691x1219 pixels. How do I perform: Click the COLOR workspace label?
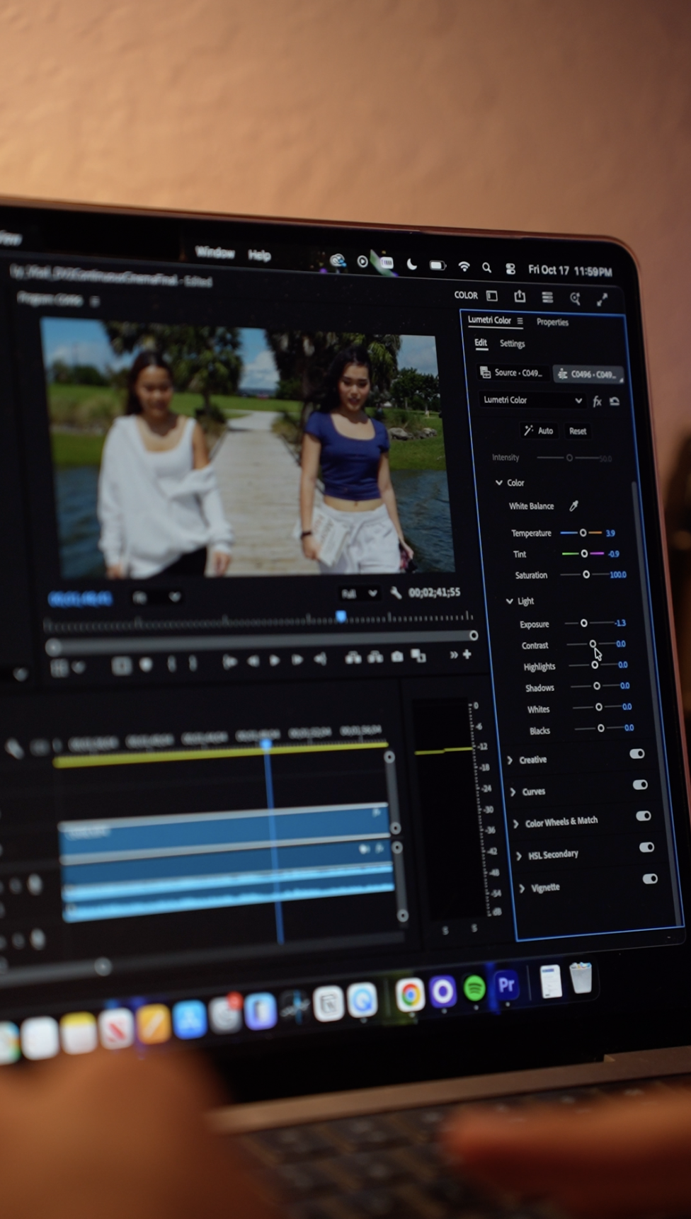click(x=466, y=295)
